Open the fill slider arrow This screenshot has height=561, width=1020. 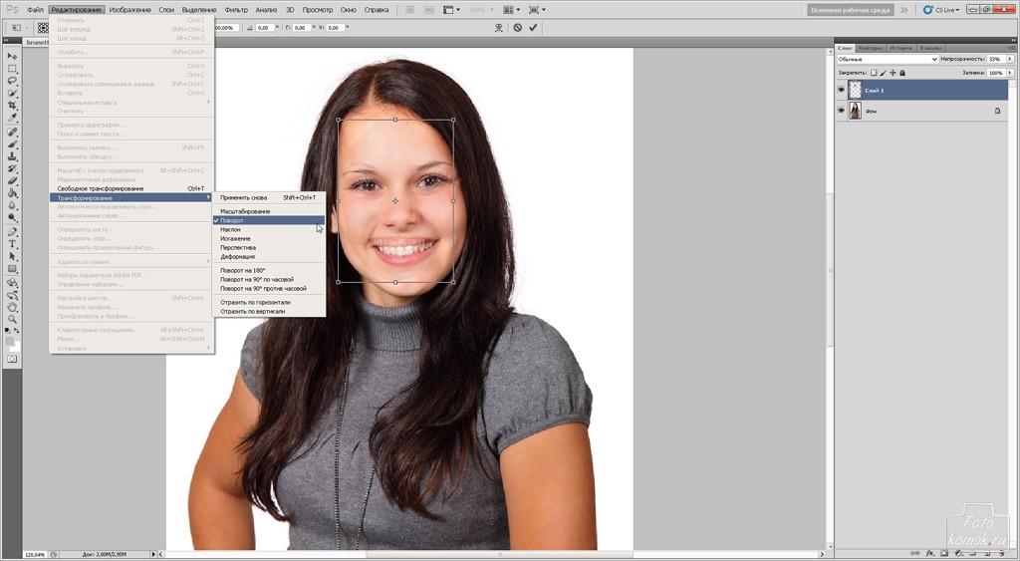[x=1010, y=74]
